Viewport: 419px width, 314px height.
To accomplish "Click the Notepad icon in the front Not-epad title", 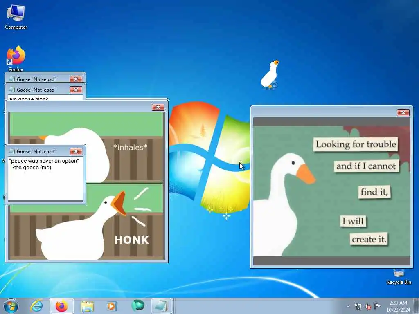I will click(12, 151).
